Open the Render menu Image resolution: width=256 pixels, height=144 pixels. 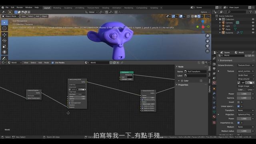pos(20,8)
